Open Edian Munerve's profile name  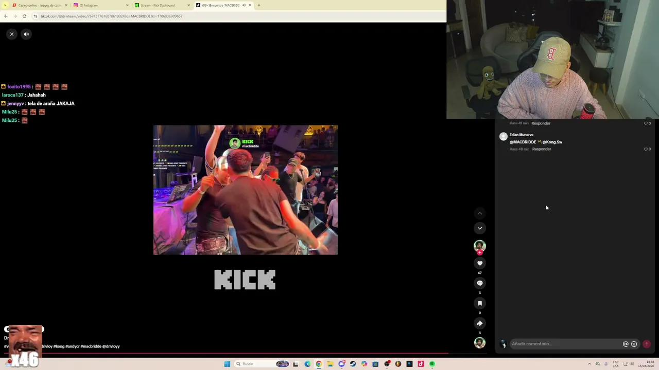point(522,135)
